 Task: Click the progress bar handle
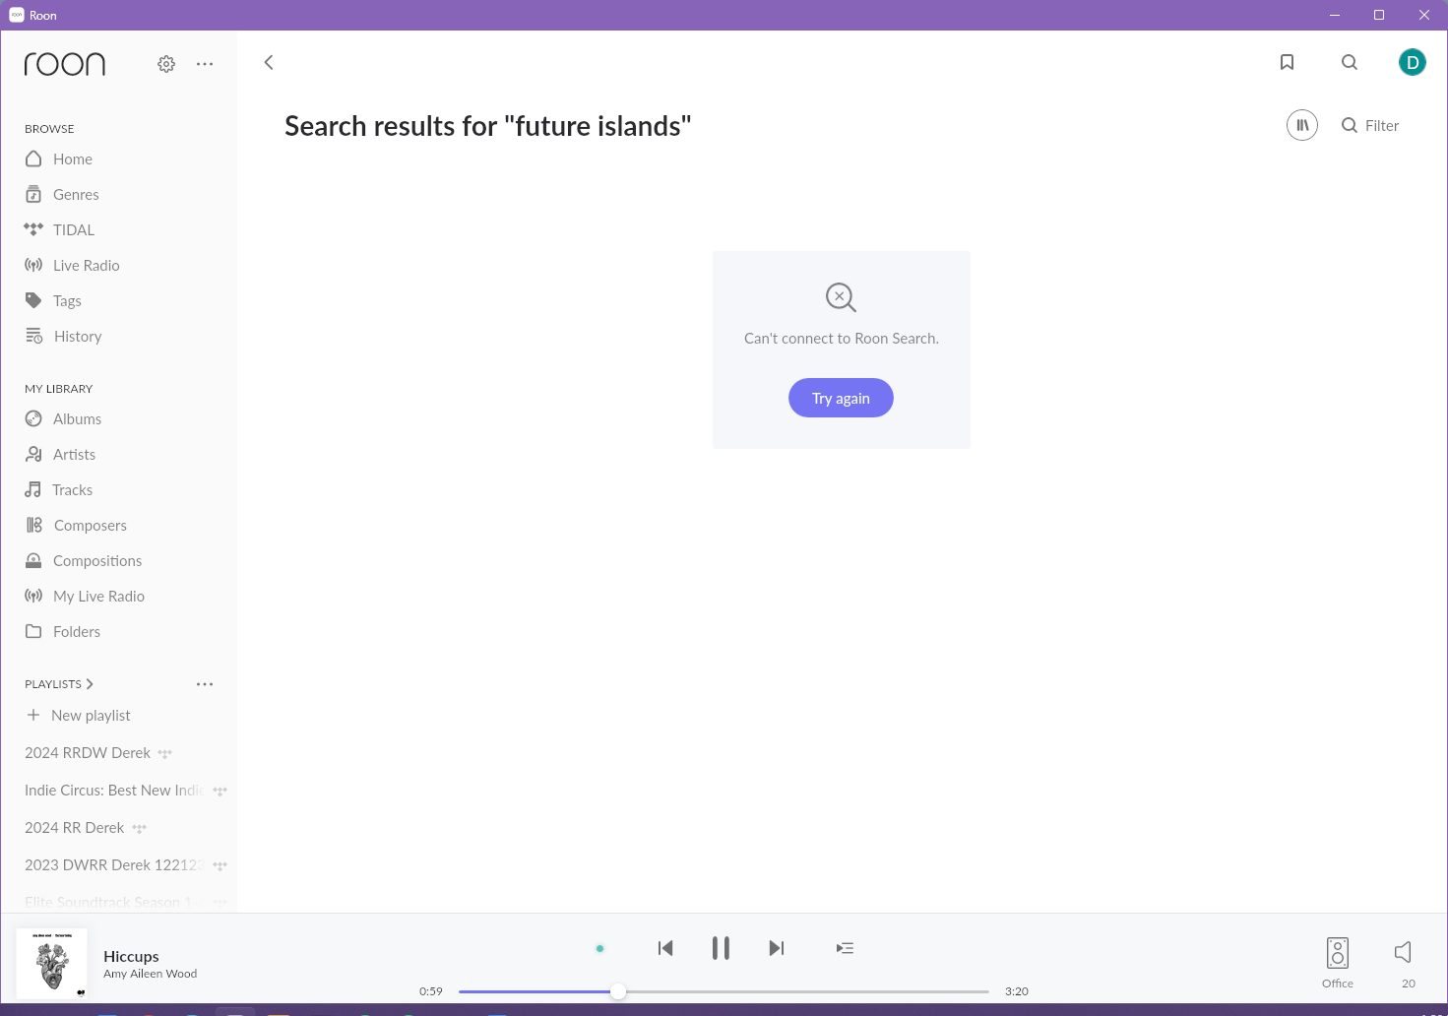click(x=617, y=991)
